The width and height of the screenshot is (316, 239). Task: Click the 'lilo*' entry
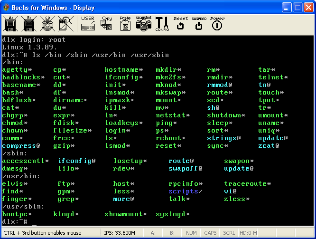[68, 169]
